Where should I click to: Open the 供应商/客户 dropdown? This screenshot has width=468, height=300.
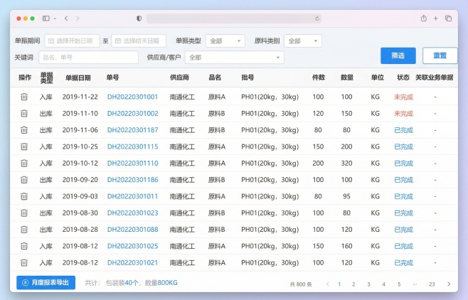(x=235, y=58)
